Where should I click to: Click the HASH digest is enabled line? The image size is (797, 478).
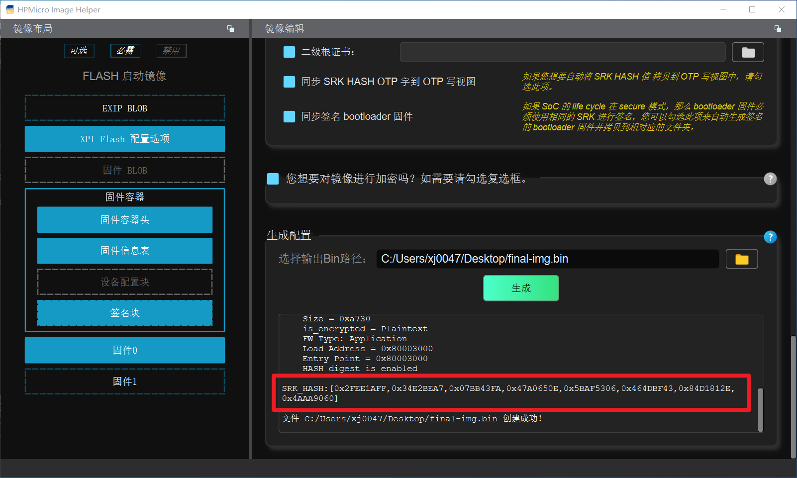pyautogui.click(x=360, y=369)
